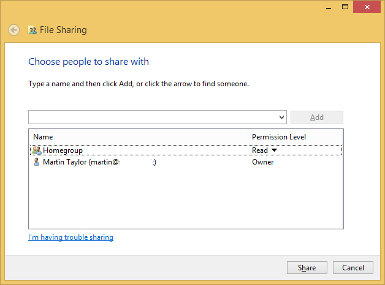
Task: Select the Martin Taylor list entry
Action: coord(98,162)
